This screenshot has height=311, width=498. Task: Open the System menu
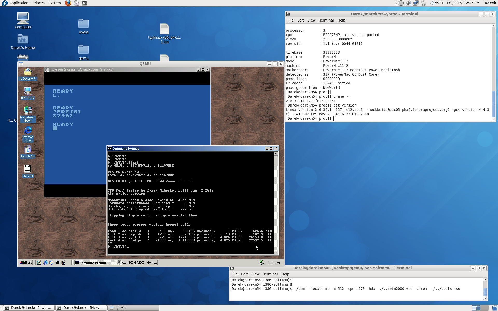tap(54, 3)
